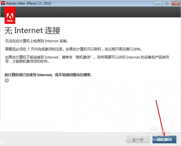Click the 脱机激活 offline activation button
The image size is (181, 146).
pyautogui.click(x=164, y=139)
